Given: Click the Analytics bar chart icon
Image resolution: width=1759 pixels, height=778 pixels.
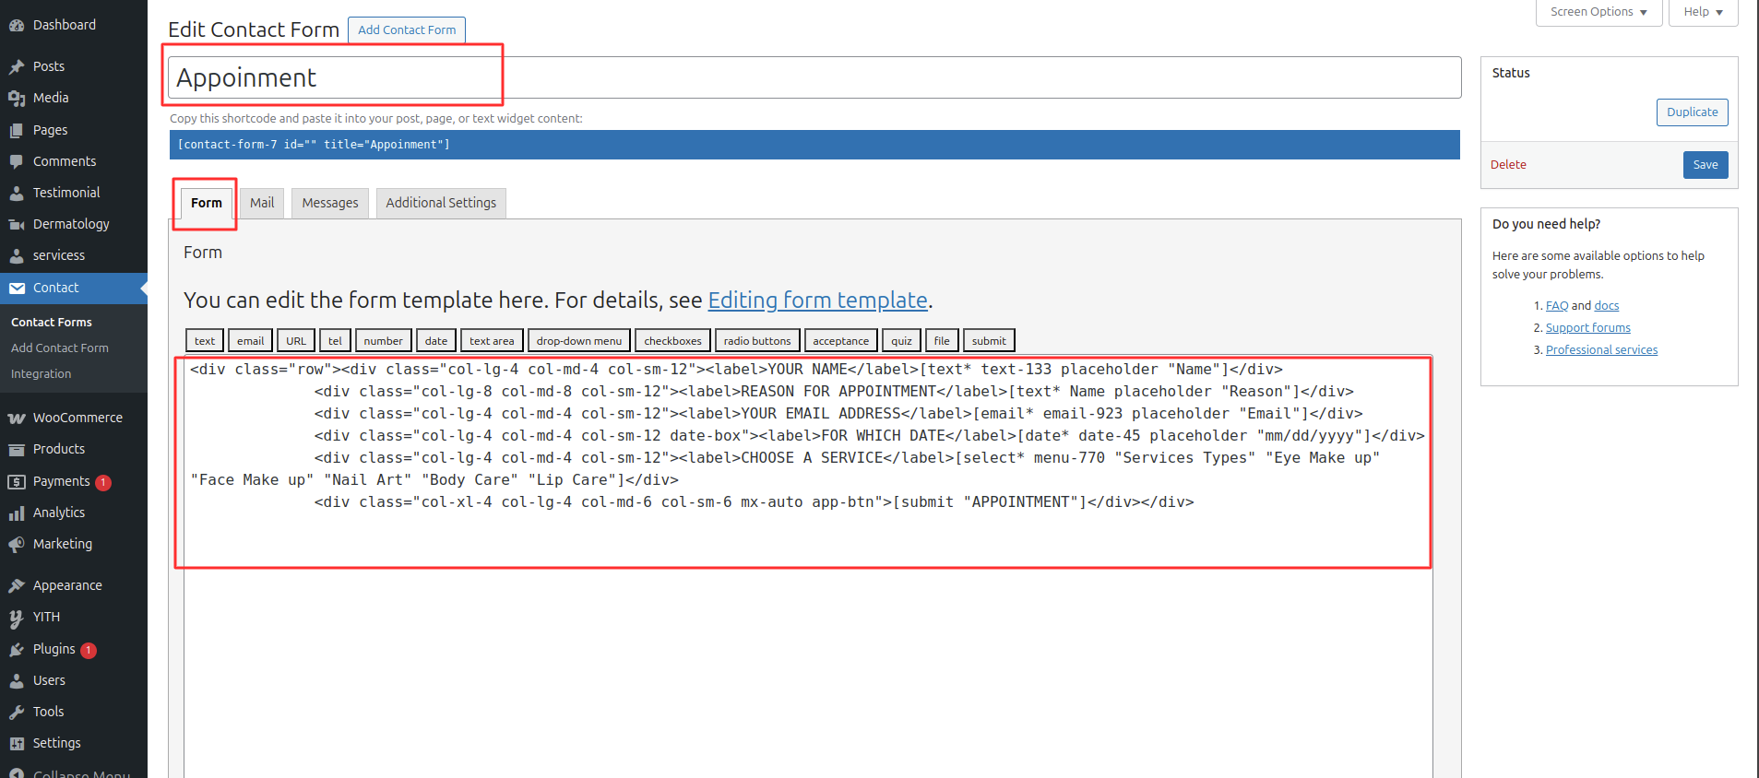Looking at the screenshot, I should click(x=17, y=513).
